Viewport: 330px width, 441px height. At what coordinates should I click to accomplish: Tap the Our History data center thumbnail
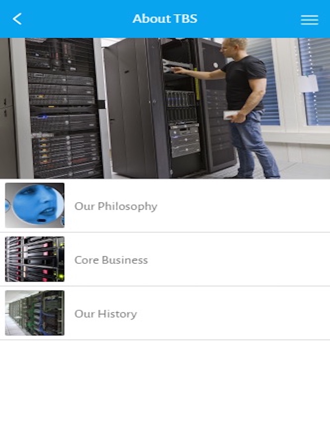(x=35, y=313)
